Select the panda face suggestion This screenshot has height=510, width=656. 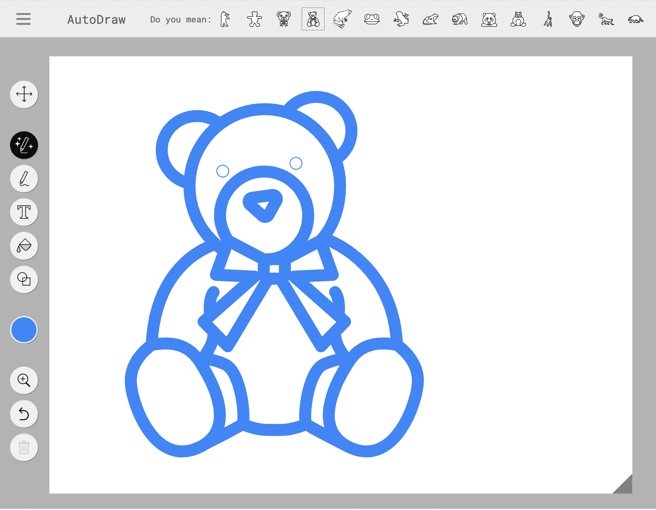point(489,19)
